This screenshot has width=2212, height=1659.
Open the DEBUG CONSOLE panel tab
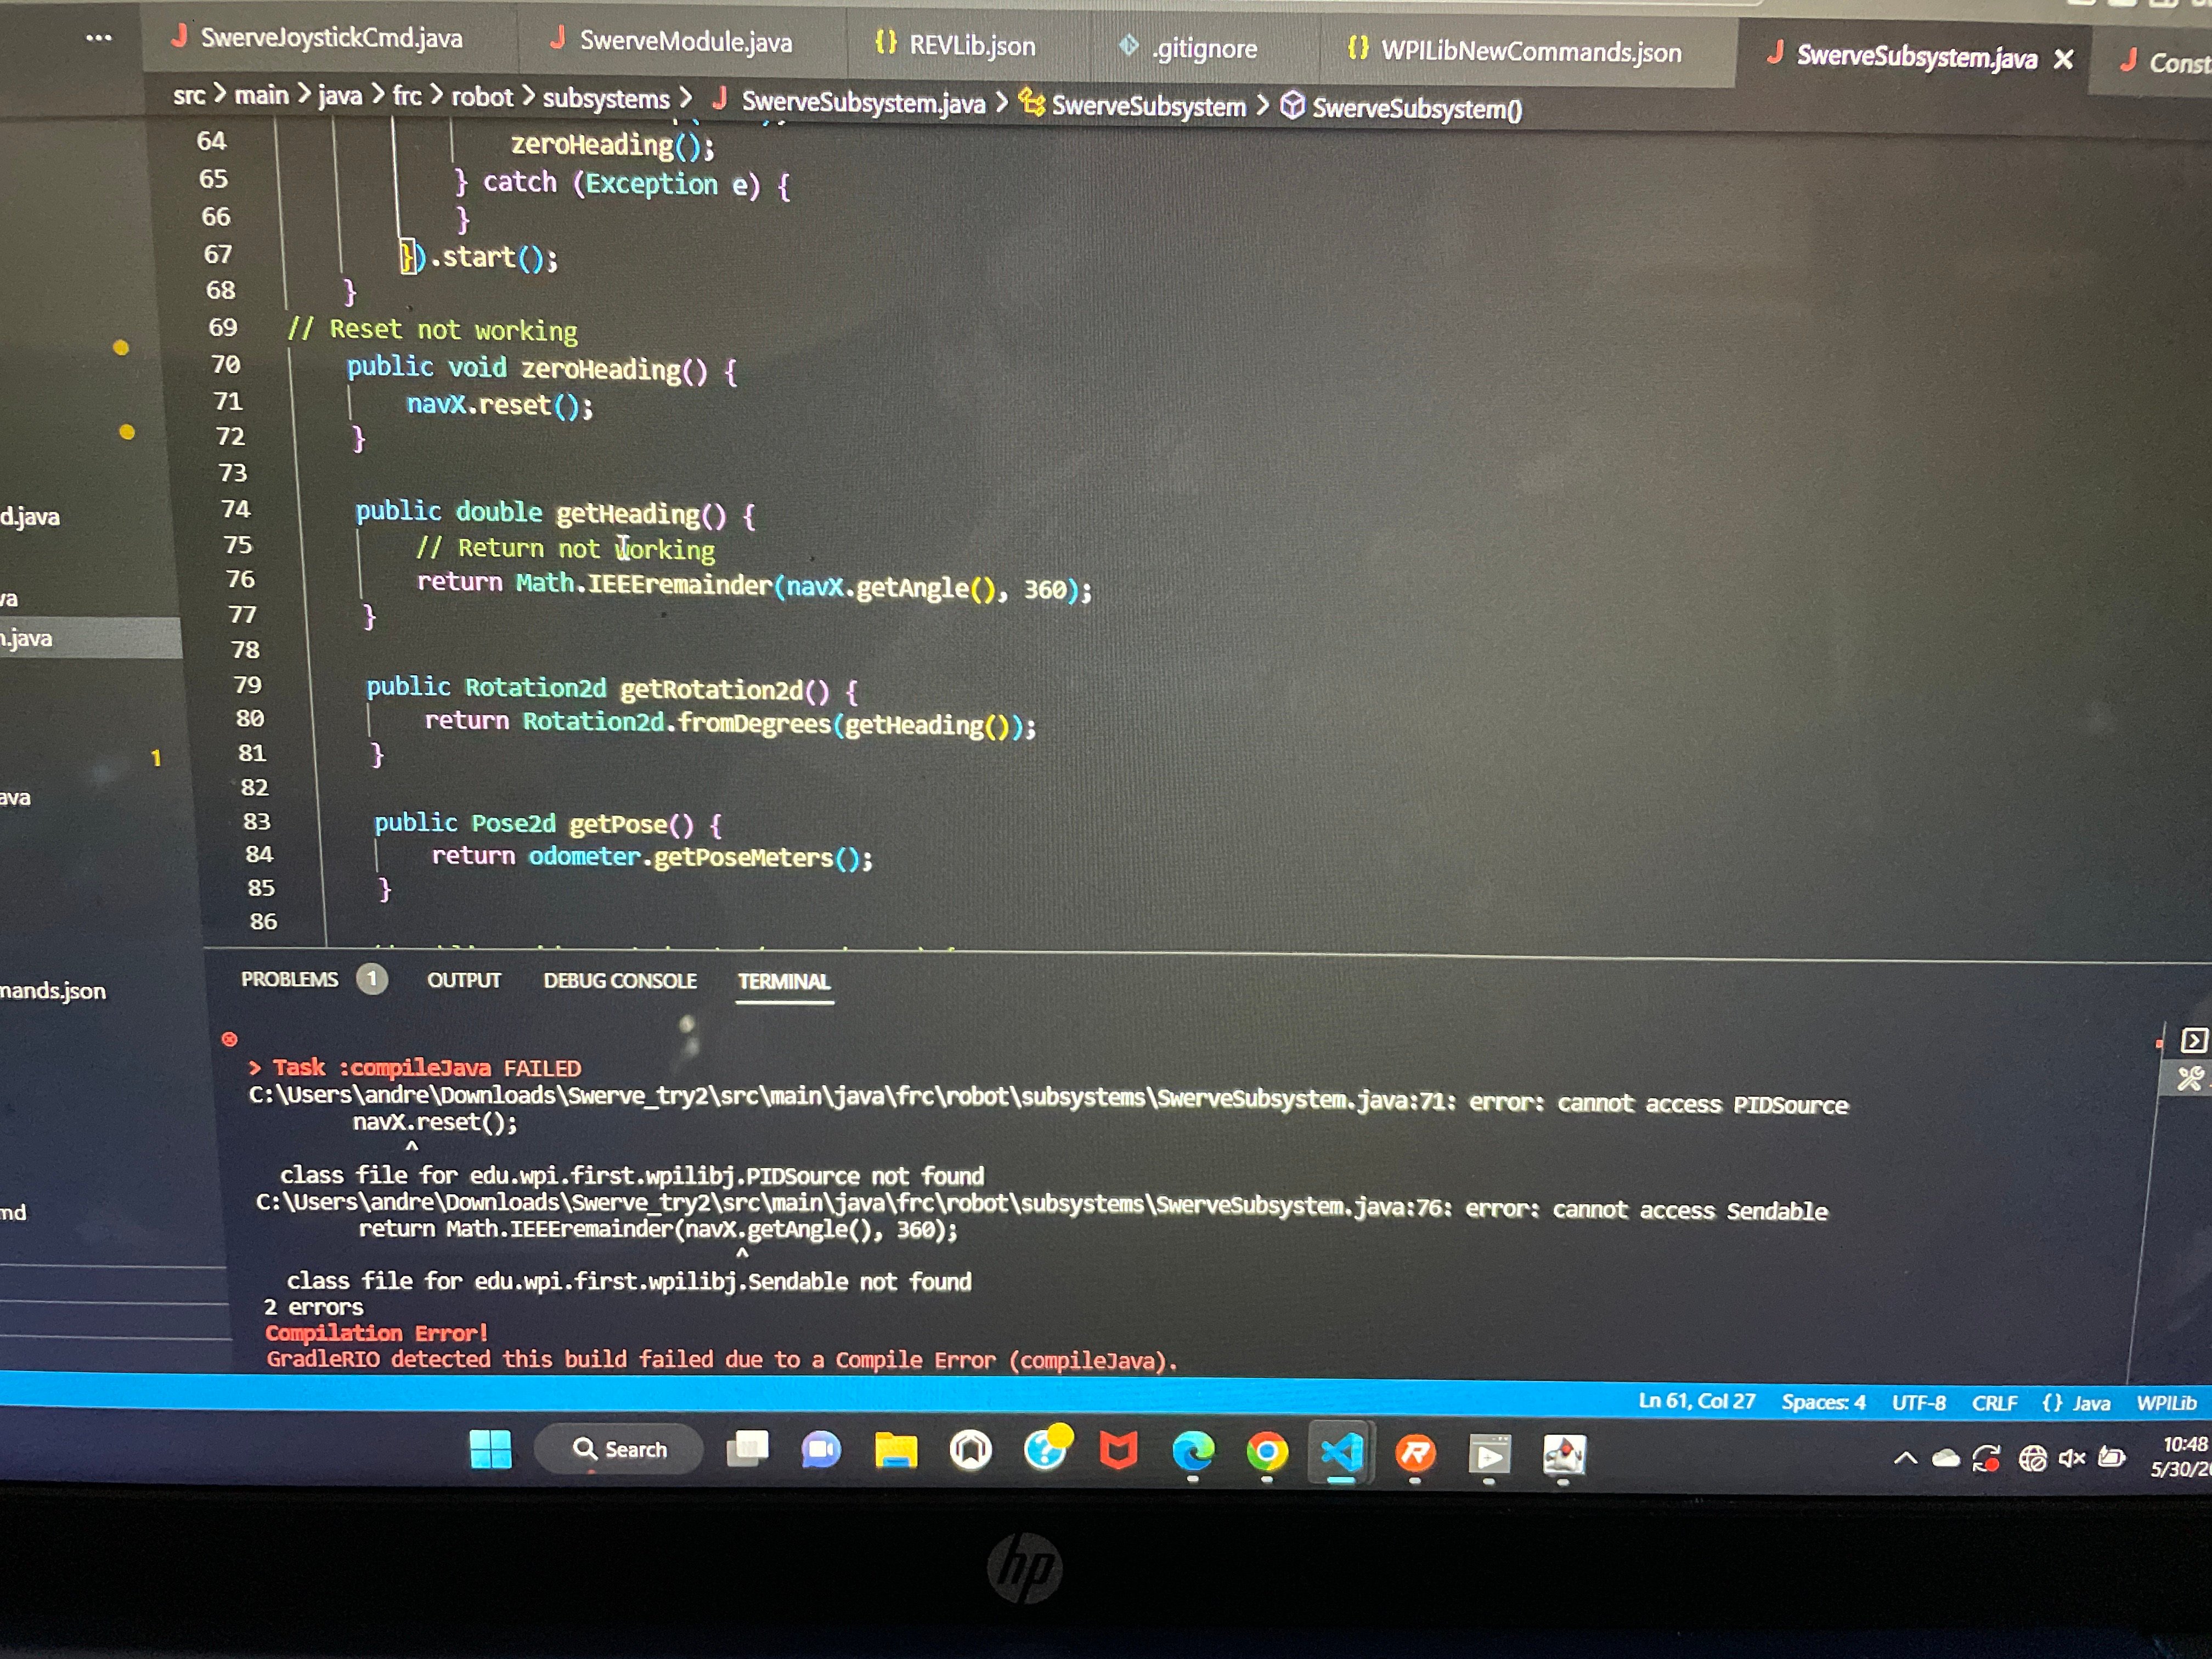click(x=620, y=981)
